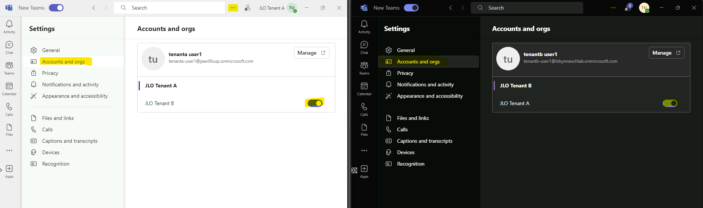Open Calls in the dark window's app sidebar
Image resolution: width=703 pixels, height=208 pixels.
[364, 110]
